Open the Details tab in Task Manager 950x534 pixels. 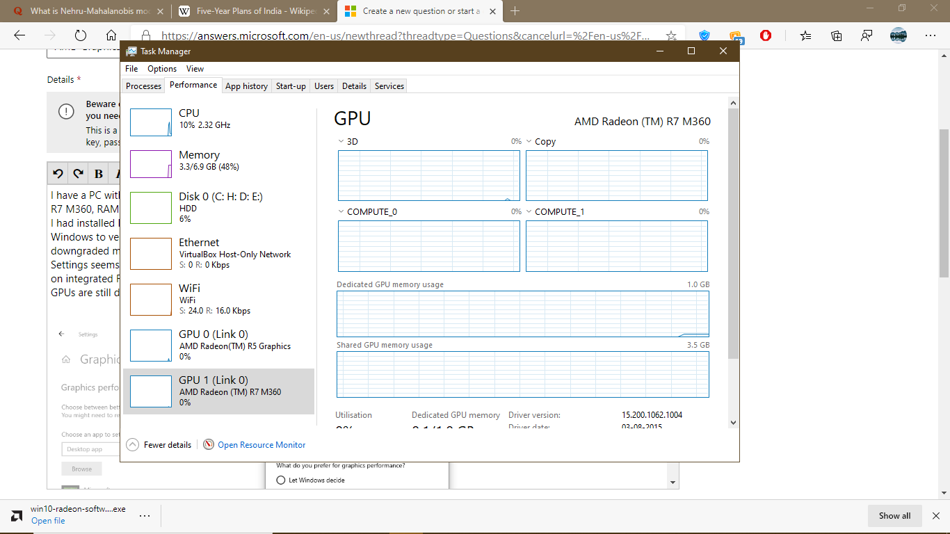point(354,86)
